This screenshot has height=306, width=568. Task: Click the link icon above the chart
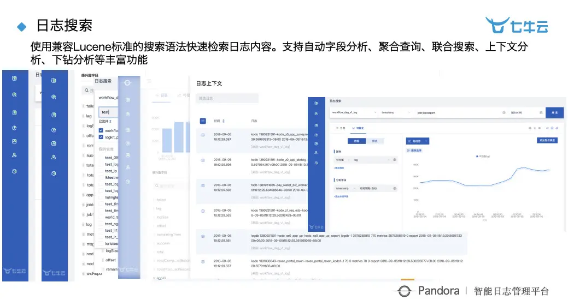tap(557, 128)
